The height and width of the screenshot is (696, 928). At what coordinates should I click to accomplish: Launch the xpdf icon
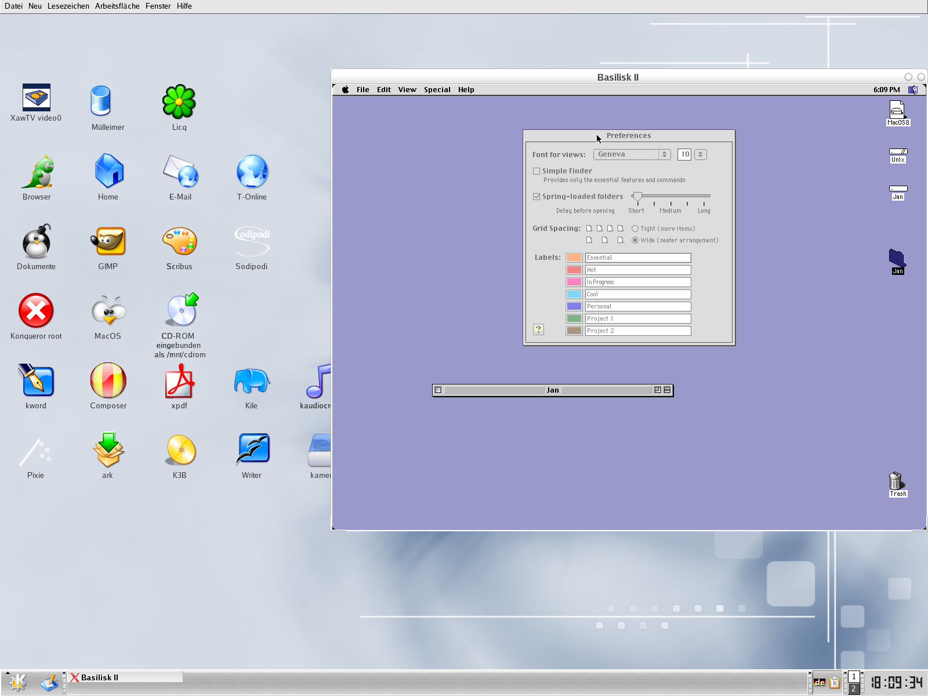(x=179, y=380)
